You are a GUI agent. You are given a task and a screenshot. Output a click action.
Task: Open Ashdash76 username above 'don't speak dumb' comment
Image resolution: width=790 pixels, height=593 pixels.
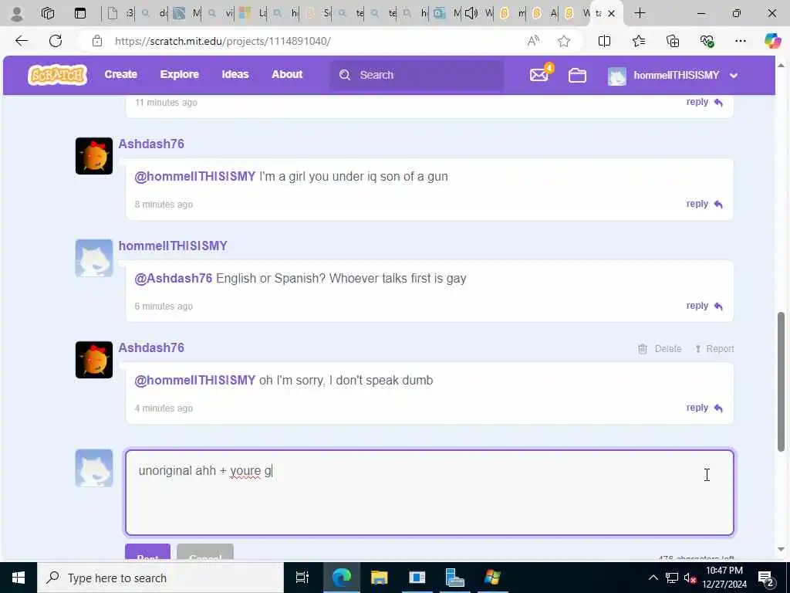(151, 347)
